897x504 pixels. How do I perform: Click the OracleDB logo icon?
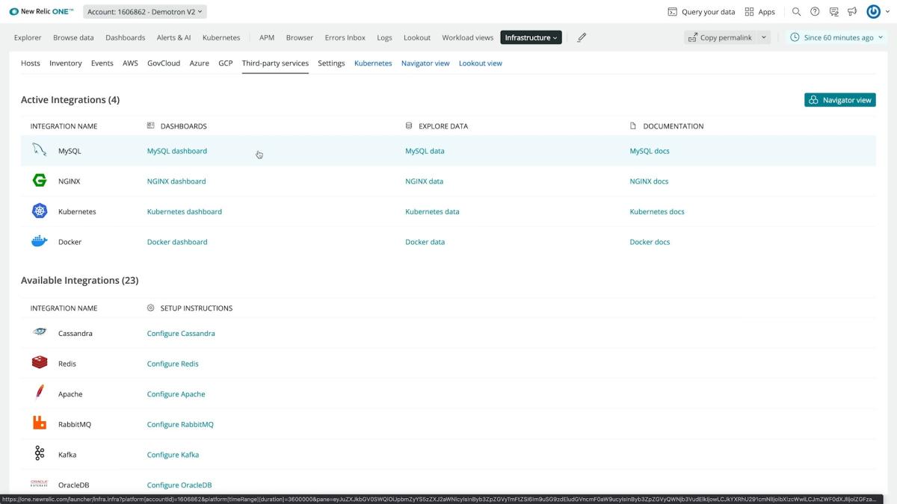40,484
